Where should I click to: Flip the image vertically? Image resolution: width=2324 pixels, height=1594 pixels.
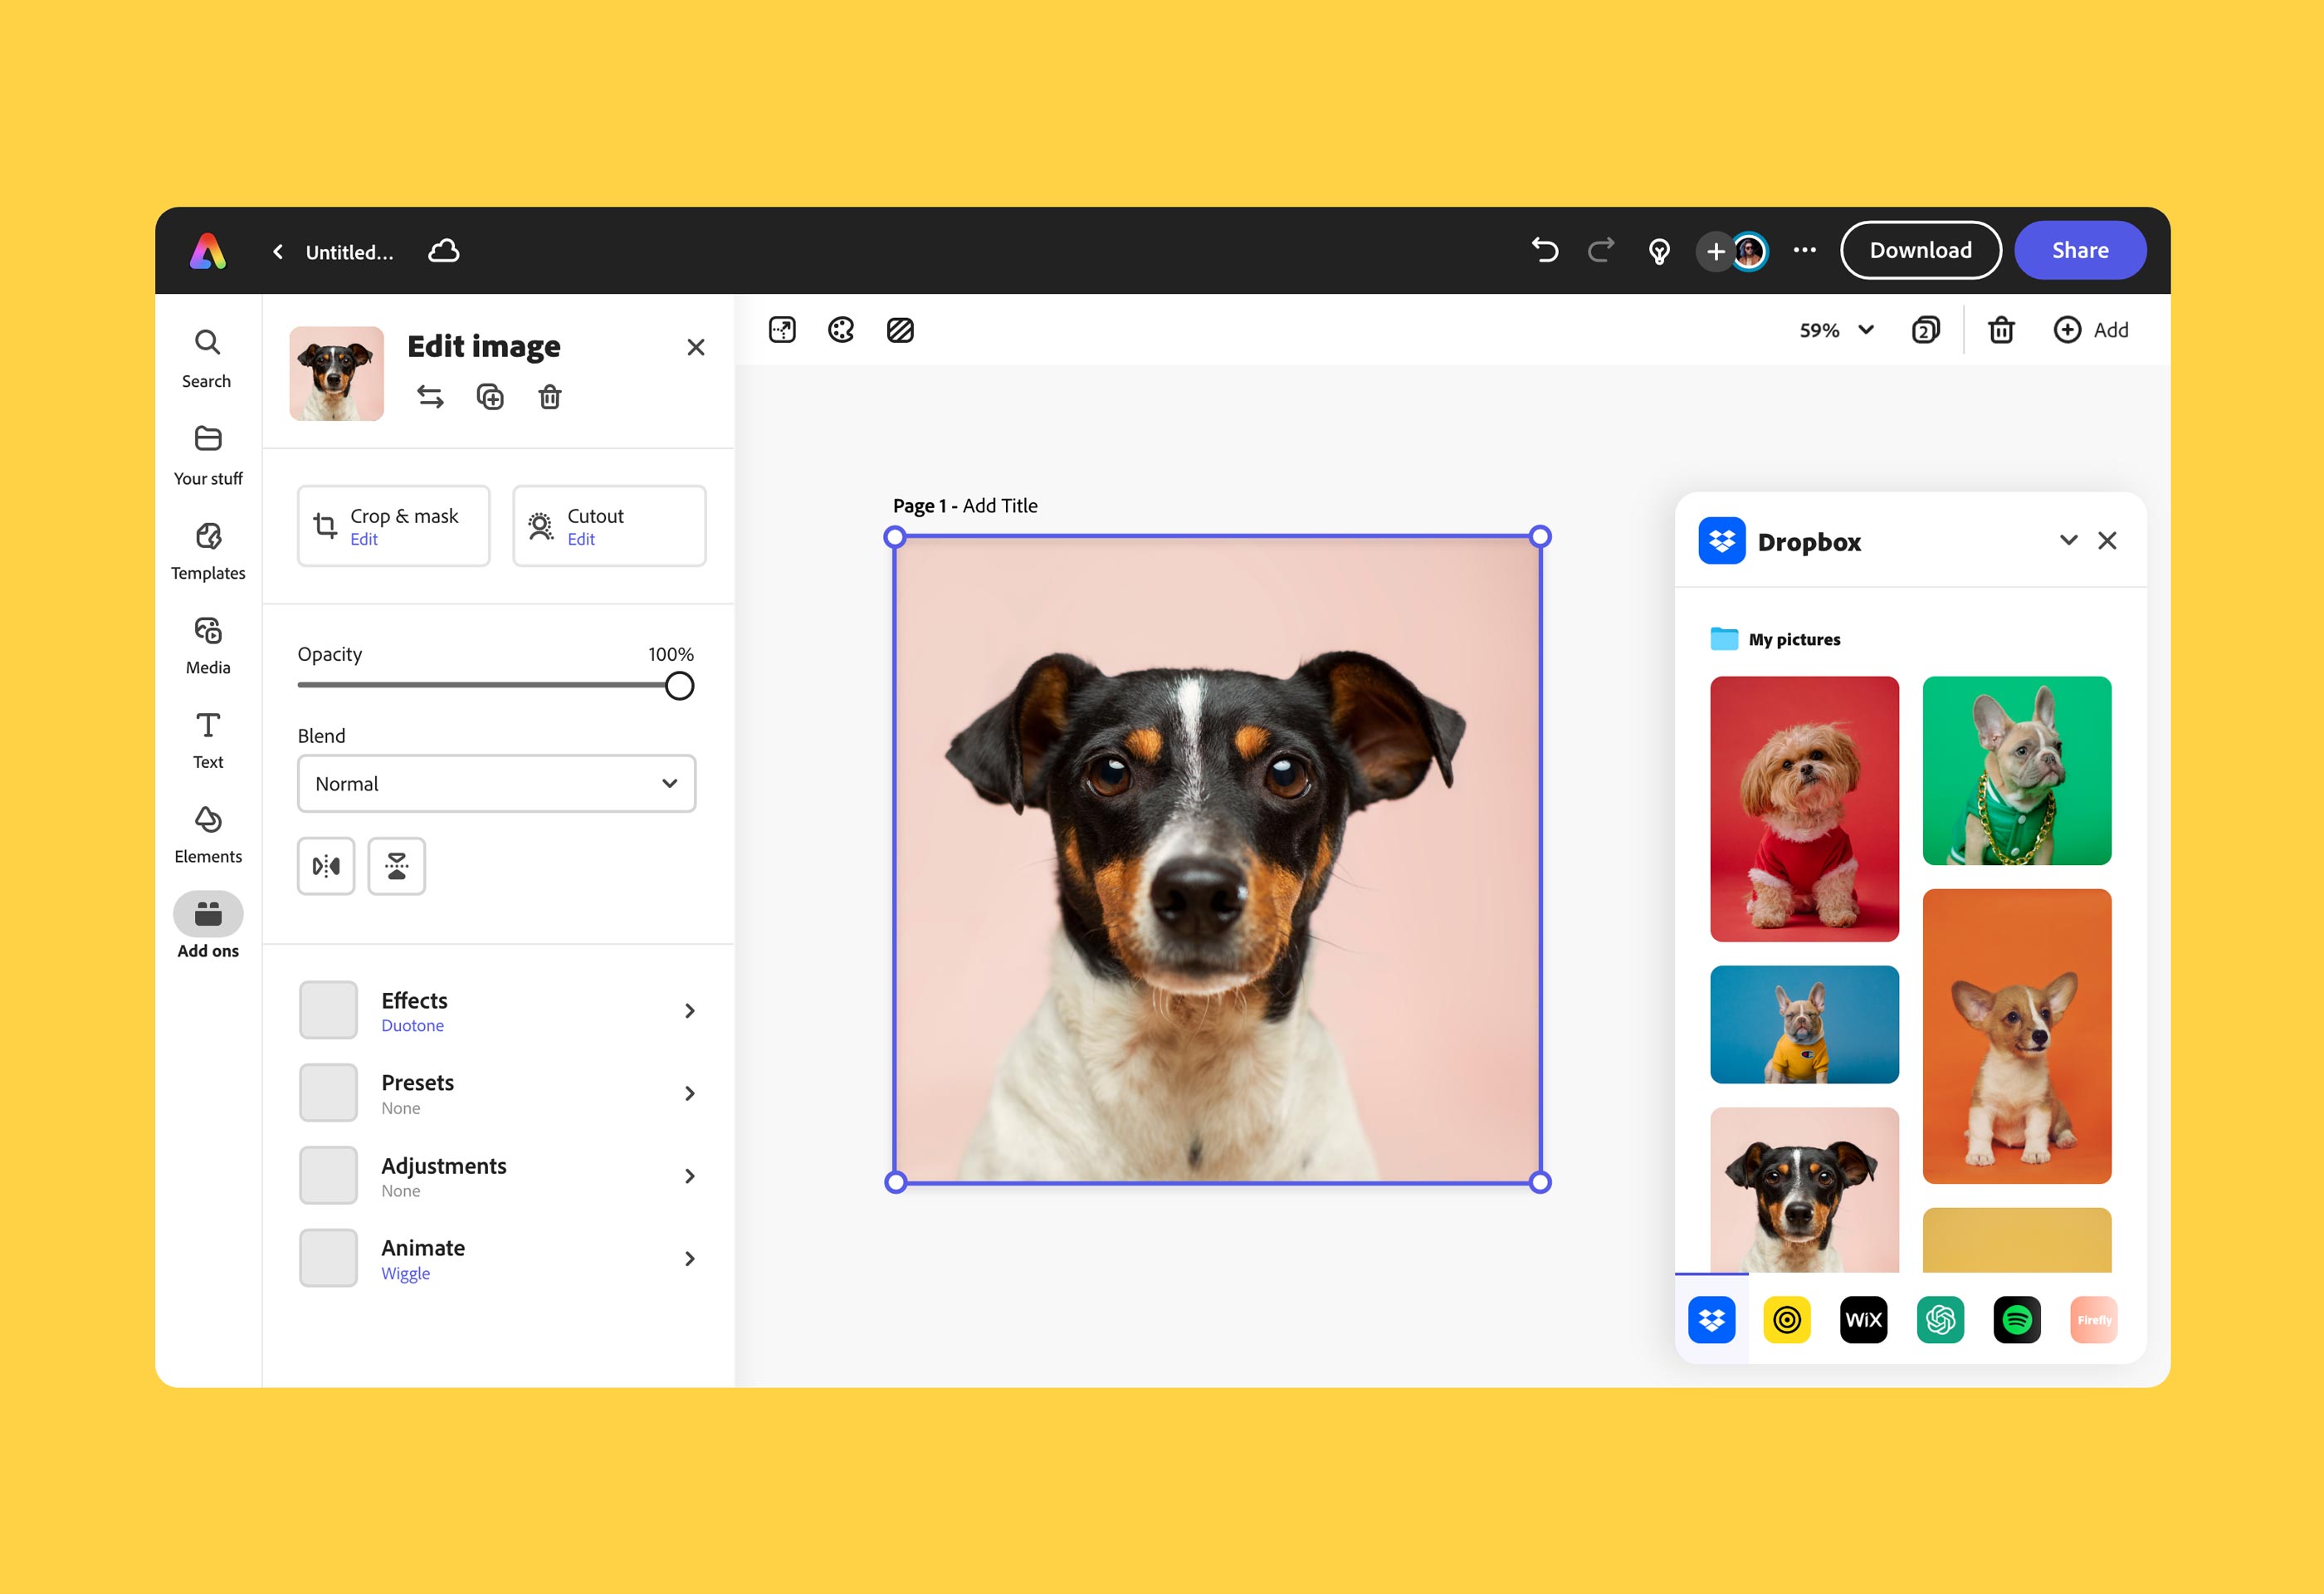click(x=397, y=866)
